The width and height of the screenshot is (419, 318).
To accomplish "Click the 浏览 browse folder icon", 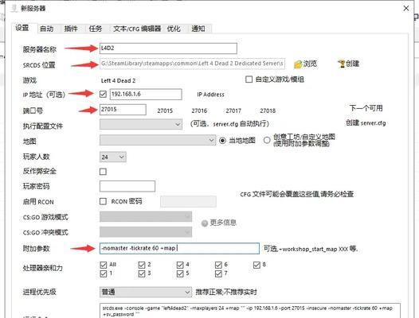I will tap(298, 64).
